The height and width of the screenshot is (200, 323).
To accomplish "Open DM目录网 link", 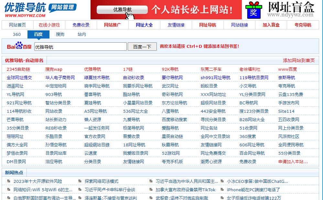I will tap(16, 162).
